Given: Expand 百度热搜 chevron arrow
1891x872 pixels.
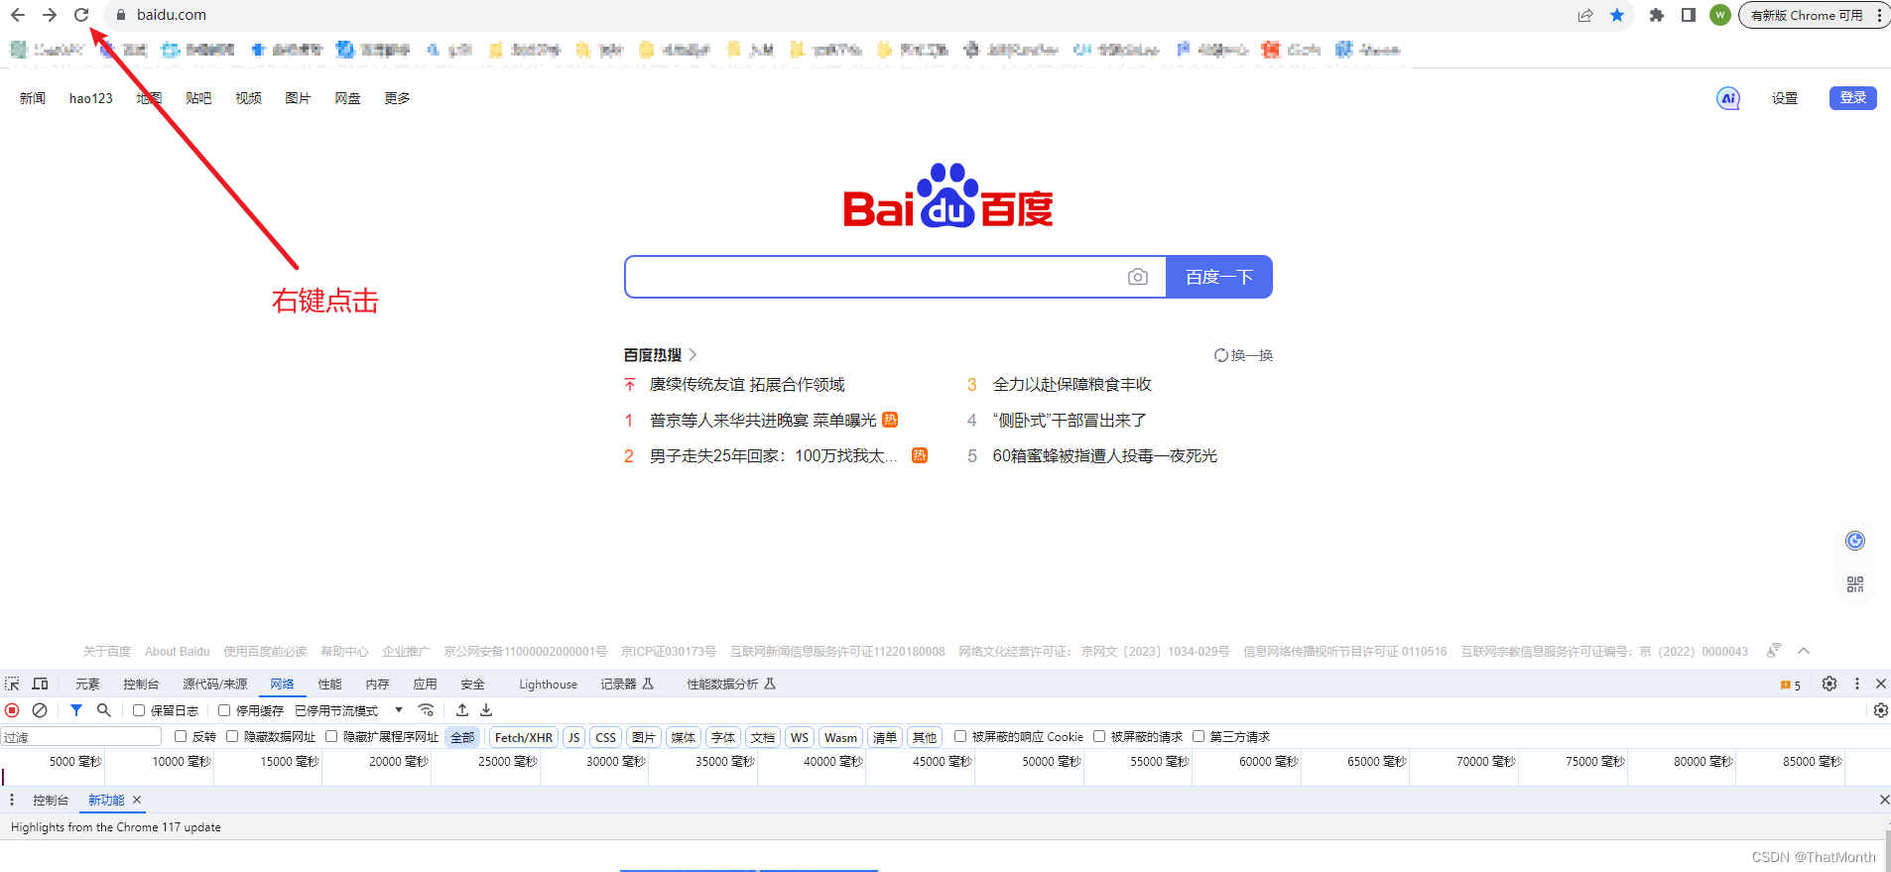Looking at the screenshot, I should click(693, 354).
